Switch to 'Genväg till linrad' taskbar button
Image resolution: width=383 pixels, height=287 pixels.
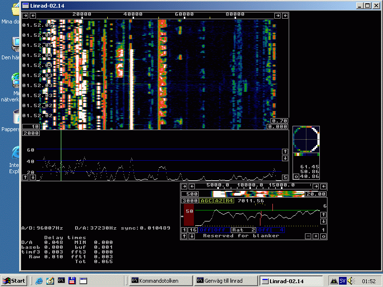[x=226, y=281]
